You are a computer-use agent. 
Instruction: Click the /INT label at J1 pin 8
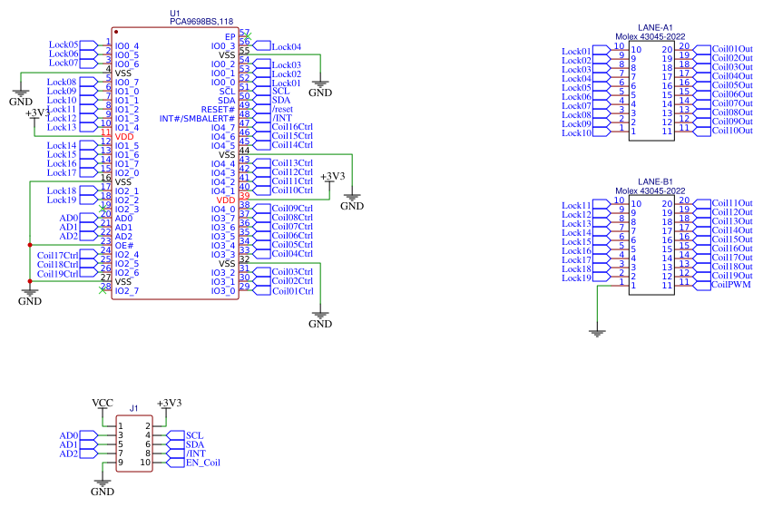pos(196,453)
